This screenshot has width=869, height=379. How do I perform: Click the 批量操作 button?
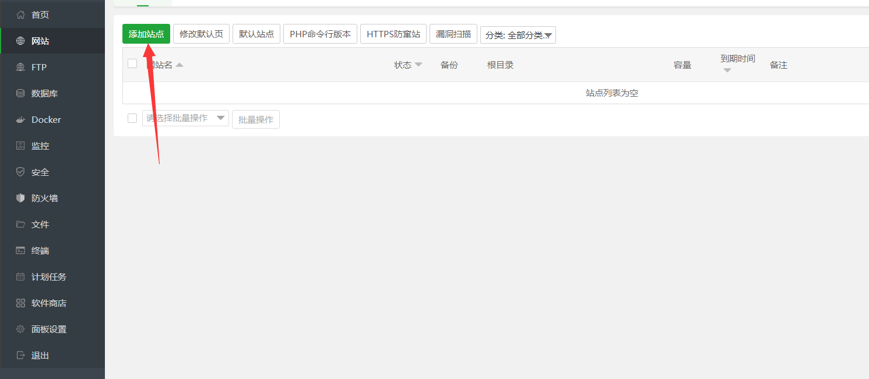pyautogui.click(x=256, y=119)
